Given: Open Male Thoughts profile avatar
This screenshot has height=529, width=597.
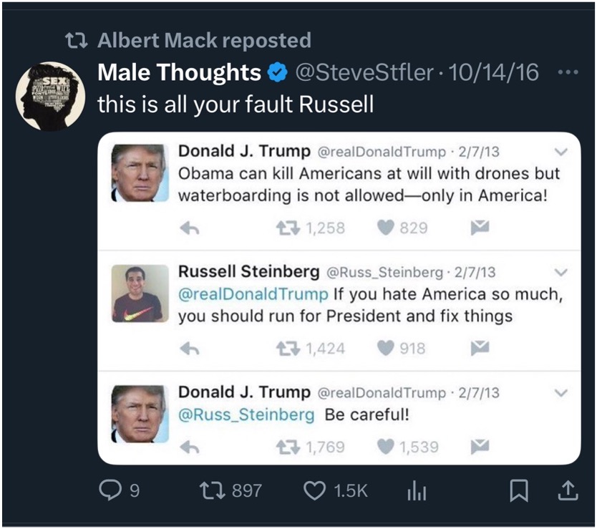Looking at the screenshot, I should [51, 96].
